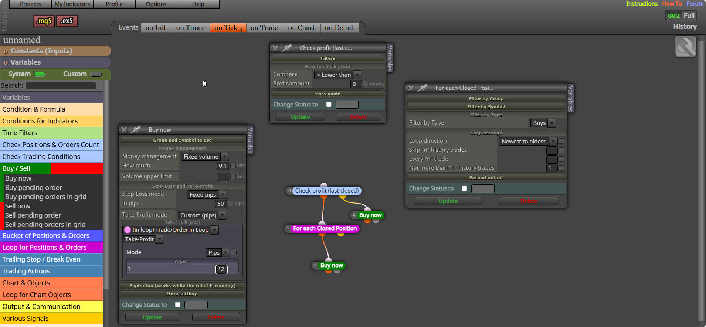Expand the Trailing Stop / Break Even category
The image size is (706, 327).
(51, 259)
